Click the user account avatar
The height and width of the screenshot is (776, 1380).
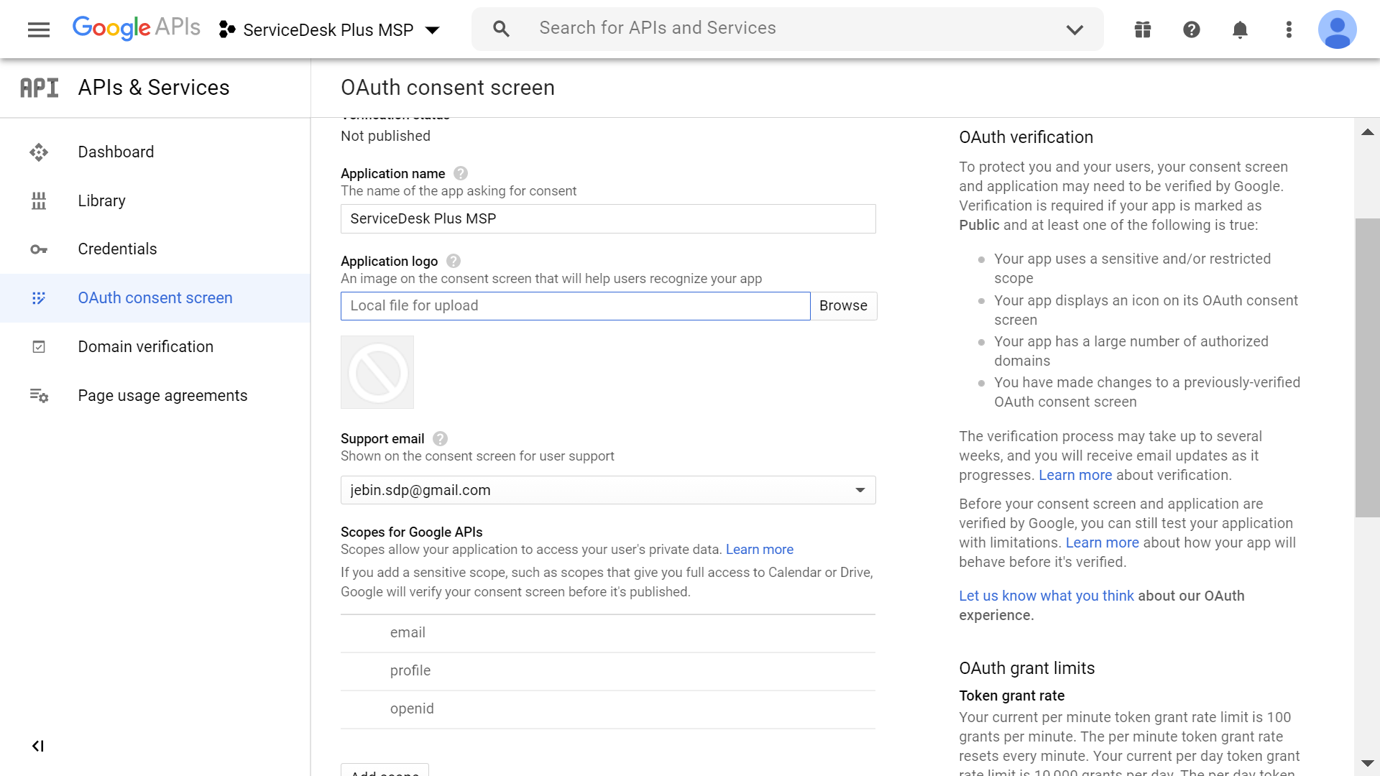coord(1337,29)
